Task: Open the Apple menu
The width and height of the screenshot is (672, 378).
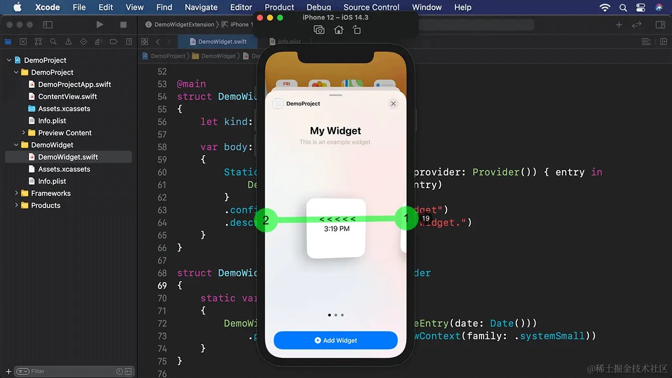Action: tap(17, 7)
